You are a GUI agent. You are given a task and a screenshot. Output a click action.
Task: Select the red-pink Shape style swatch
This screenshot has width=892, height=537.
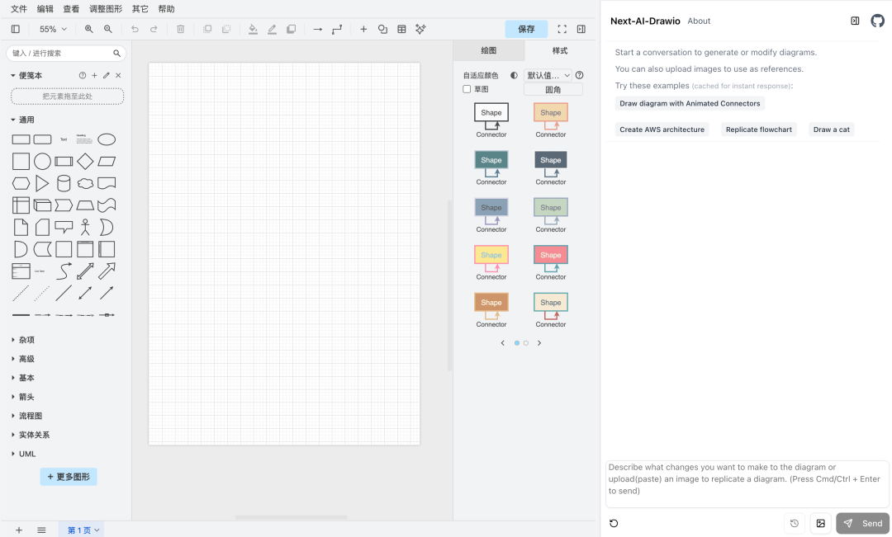551,255
